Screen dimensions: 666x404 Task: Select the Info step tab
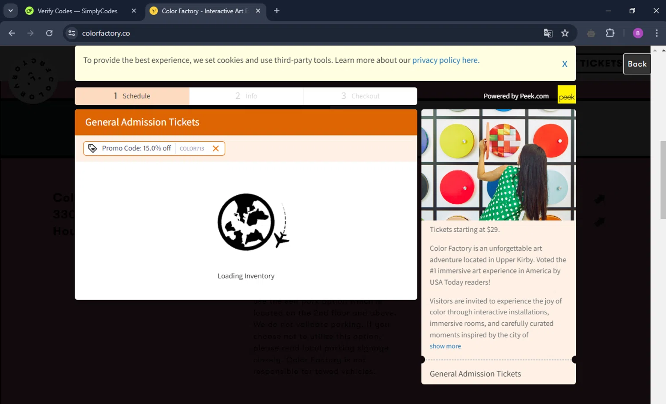click(246, 96)
